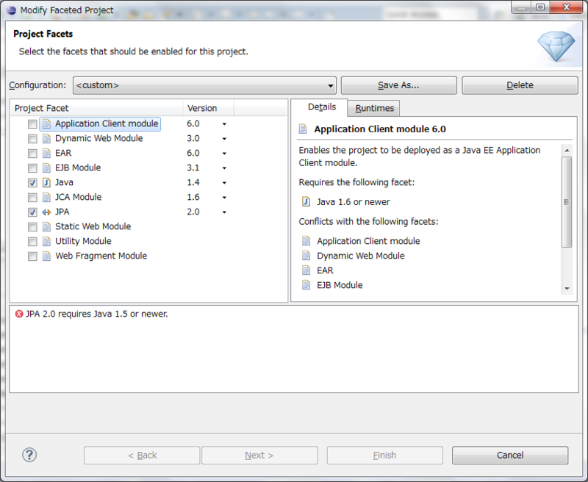Select the Static Web Module facet icon
The image size is (588, 482).
46,227
